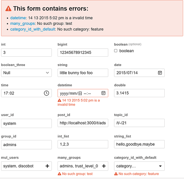This screenshot has height=179, width=184.
Task: Click the user_id field containing system
Action: click(26, 123)
